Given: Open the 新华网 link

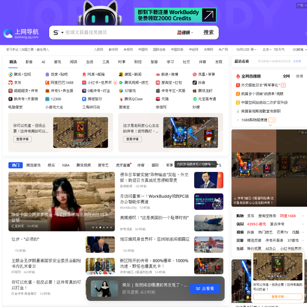Looking at the screenshot, I should point(113,50).
